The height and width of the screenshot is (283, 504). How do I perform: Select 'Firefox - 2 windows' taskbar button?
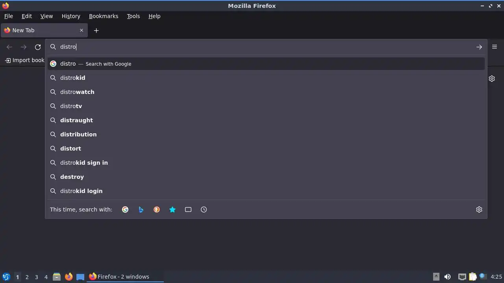click(125, 277)
